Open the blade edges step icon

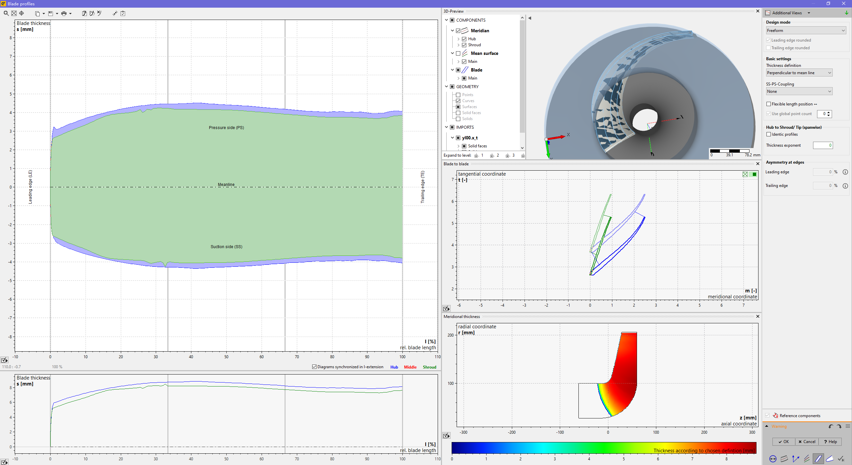tap(829, 459)
